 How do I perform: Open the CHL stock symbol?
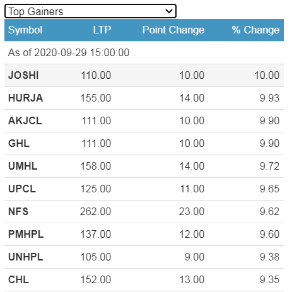pyautogui.click(x=18, y=279)
